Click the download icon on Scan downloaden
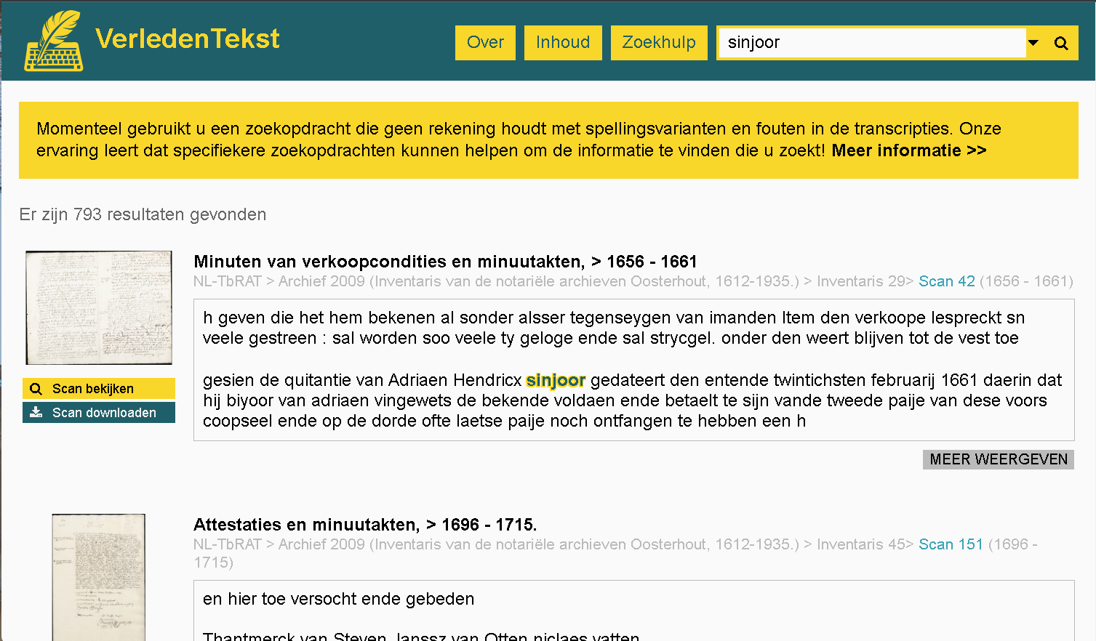 [36, 412]
